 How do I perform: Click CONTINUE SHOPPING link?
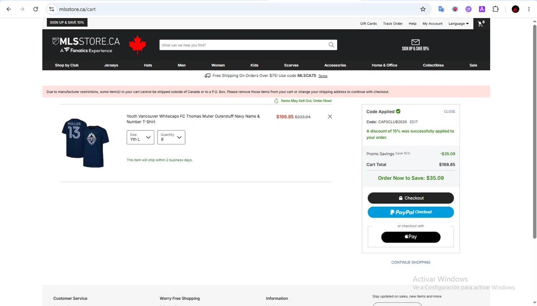(411, 262)
